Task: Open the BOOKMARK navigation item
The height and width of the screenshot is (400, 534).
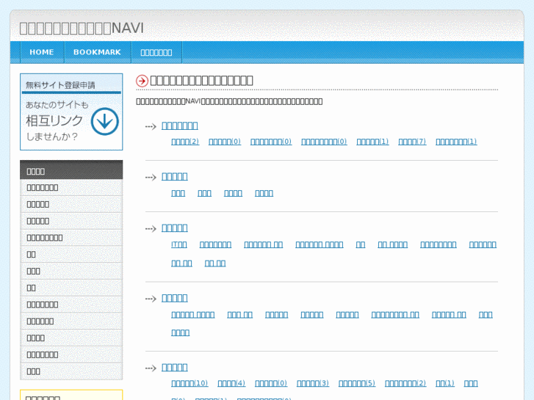Action: pos(98,52)
